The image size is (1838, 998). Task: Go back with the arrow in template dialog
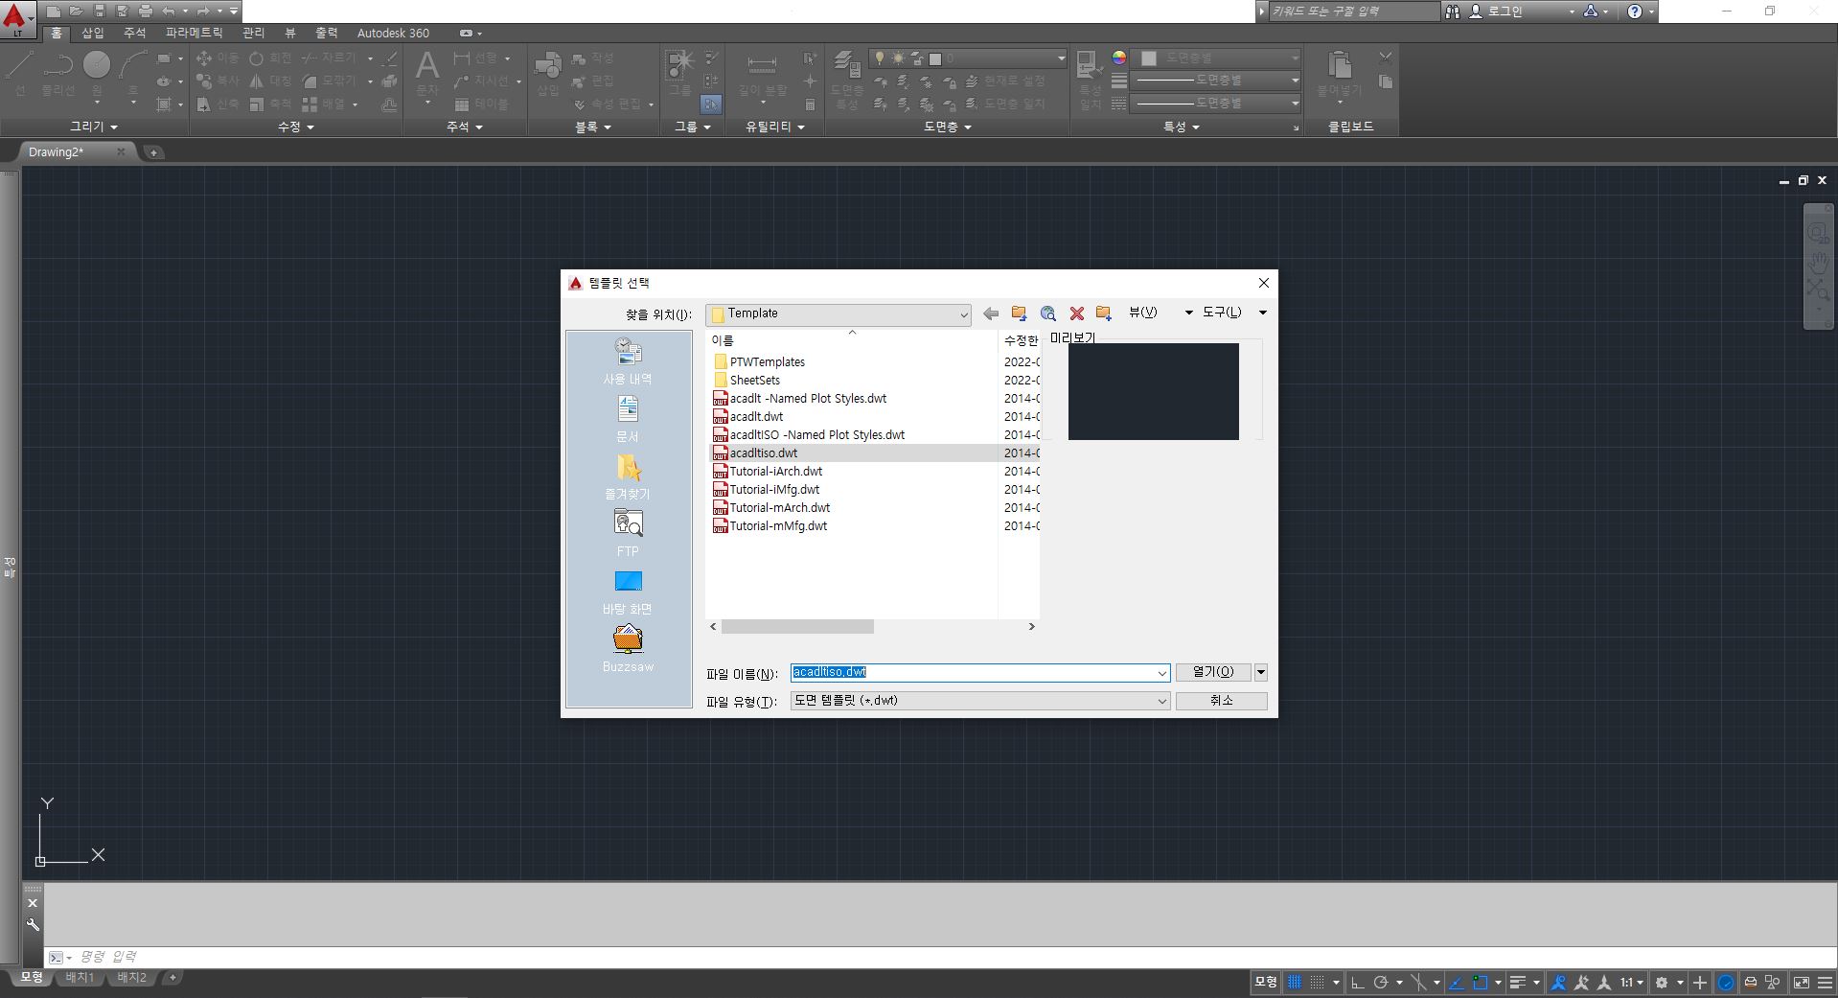click(x=991, y=313)
